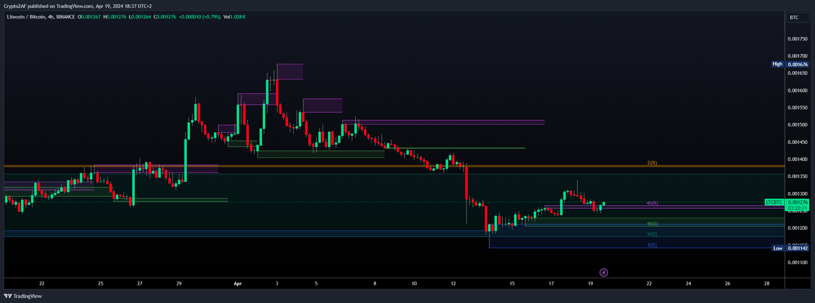Click the 0.001400 price axis label

coord(798,159)
